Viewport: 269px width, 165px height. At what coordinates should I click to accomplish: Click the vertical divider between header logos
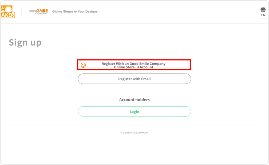(22, 12)
